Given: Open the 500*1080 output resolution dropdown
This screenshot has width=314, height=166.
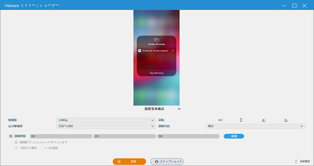Looking at the screenshot, I should pyautogui.click(x=106, y=126).
